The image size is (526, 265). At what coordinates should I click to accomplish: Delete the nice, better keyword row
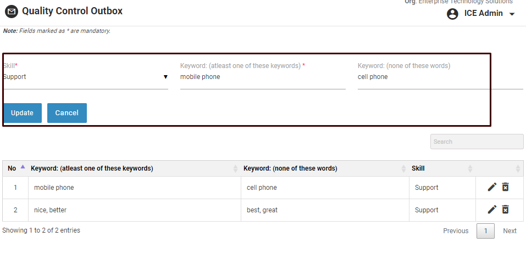506,210
